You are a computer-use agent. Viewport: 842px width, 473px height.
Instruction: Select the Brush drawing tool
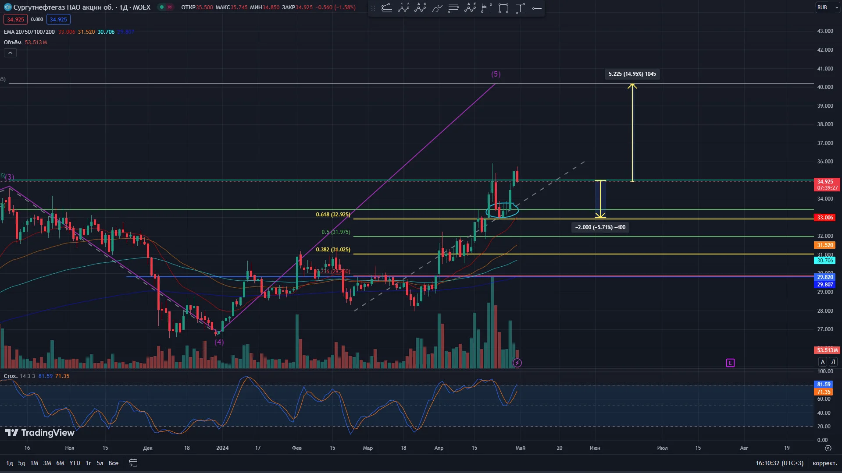pos(437,8)
